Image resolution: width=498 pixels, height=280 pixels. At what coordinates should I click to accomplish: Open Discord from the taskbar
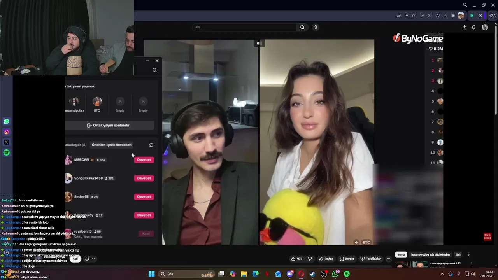289,274
